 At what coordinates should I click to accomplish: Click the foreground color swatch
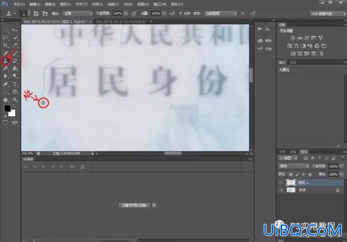pos(7,108)
